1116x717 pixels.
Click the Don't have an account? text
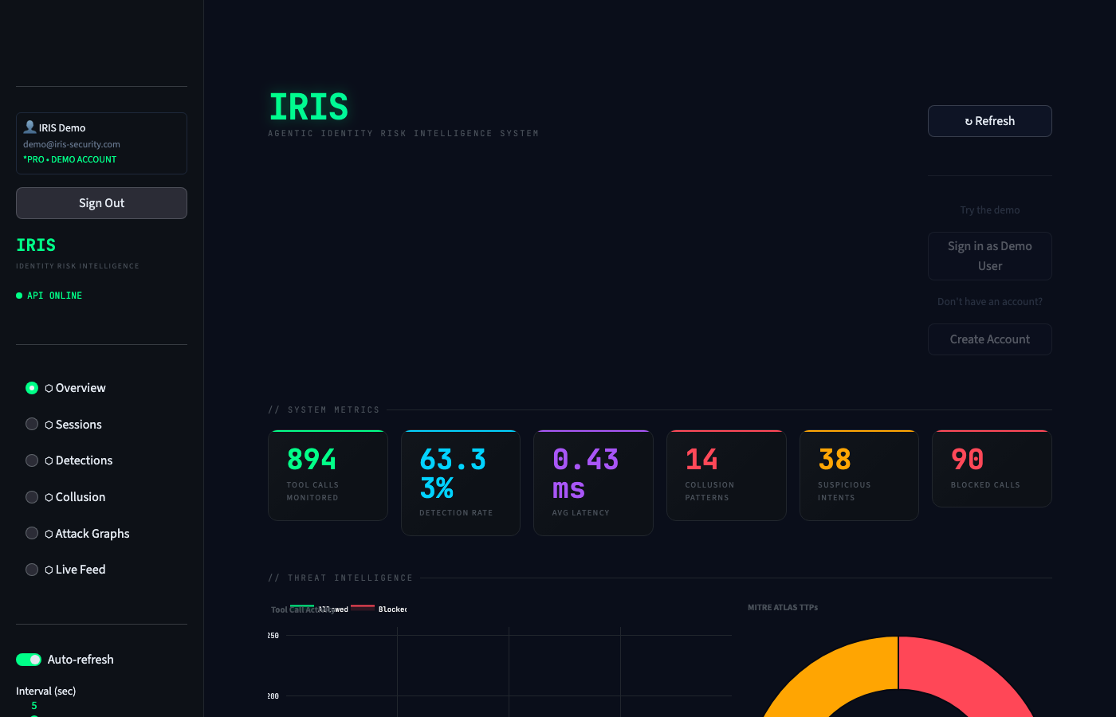click(989, 302)
